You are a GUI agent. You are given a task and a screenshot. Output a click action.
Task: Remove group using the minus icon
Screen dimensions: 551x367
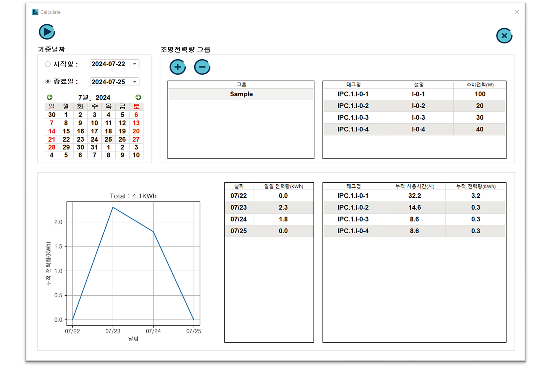tap(202, 67)
